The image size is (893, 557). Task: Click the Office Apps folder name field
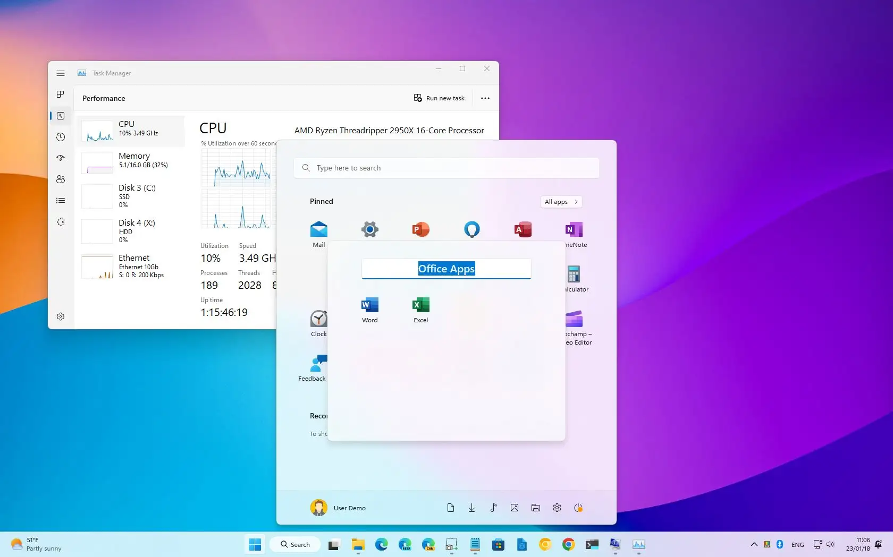446,269
